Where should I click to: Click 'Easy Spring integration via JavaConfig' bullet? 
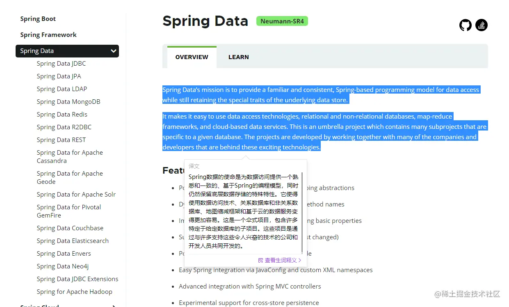point(276,270)
